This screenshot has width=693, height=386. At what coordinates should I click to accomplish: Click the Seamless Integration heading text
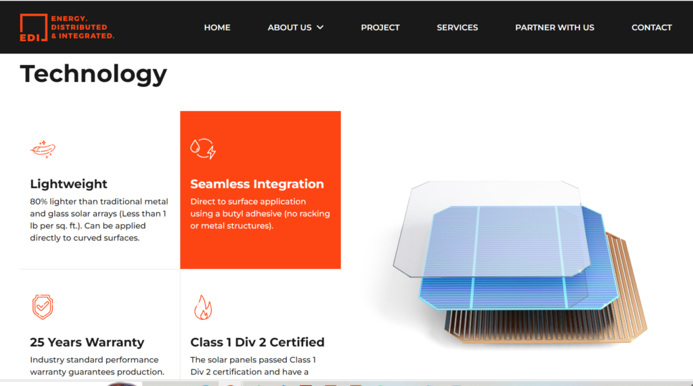[x=256, y=184]
